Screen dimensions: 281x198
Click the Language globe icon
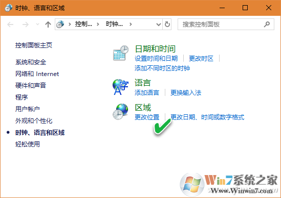(x=120, y=87)
